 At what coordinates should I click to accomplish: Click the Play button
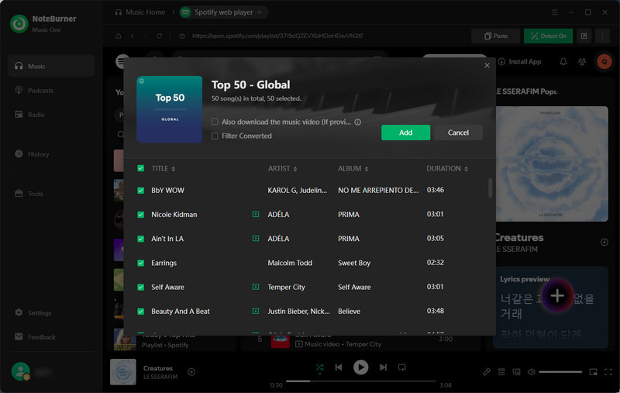(x=360, y=367)
